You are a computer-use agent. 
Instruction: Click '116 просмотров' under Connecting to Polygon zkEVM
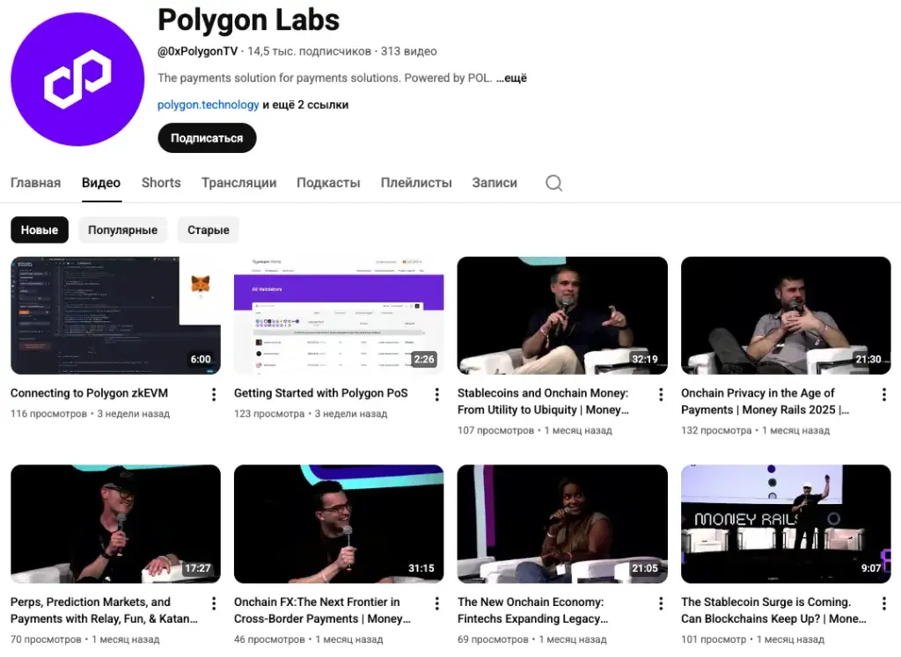[49, 413]
